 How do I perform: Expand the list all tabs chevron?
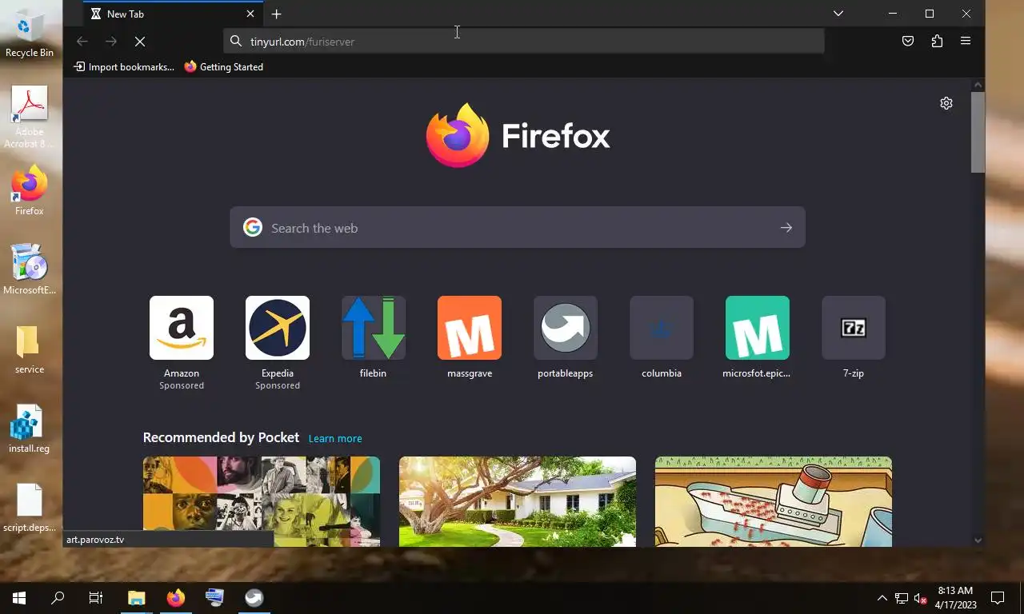(x=838, y=14)
